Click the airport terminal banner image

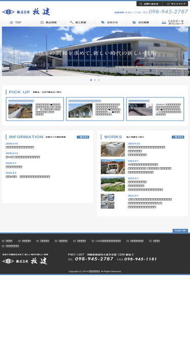(96, 51)
